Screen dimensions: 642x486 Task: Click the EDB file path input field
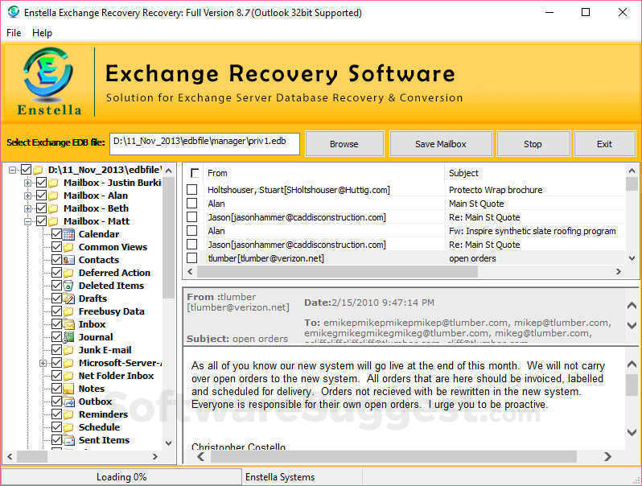coord(204,143)
